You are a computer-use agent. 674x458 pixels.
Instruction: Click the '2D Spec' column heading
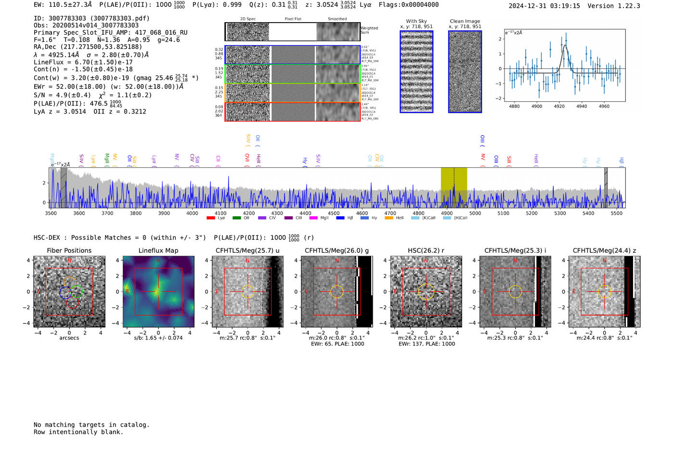248,19
